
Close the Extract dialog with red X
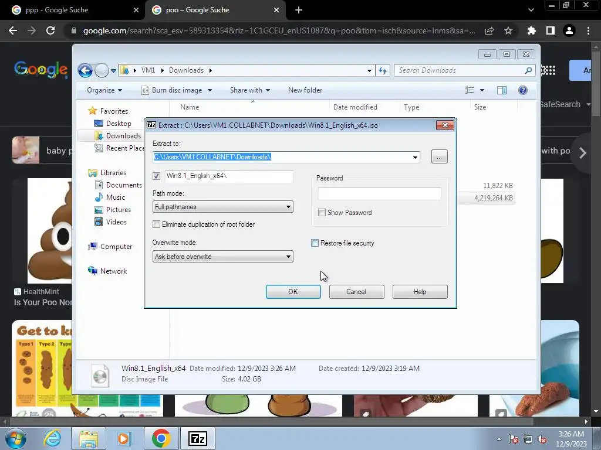point(445,125)
